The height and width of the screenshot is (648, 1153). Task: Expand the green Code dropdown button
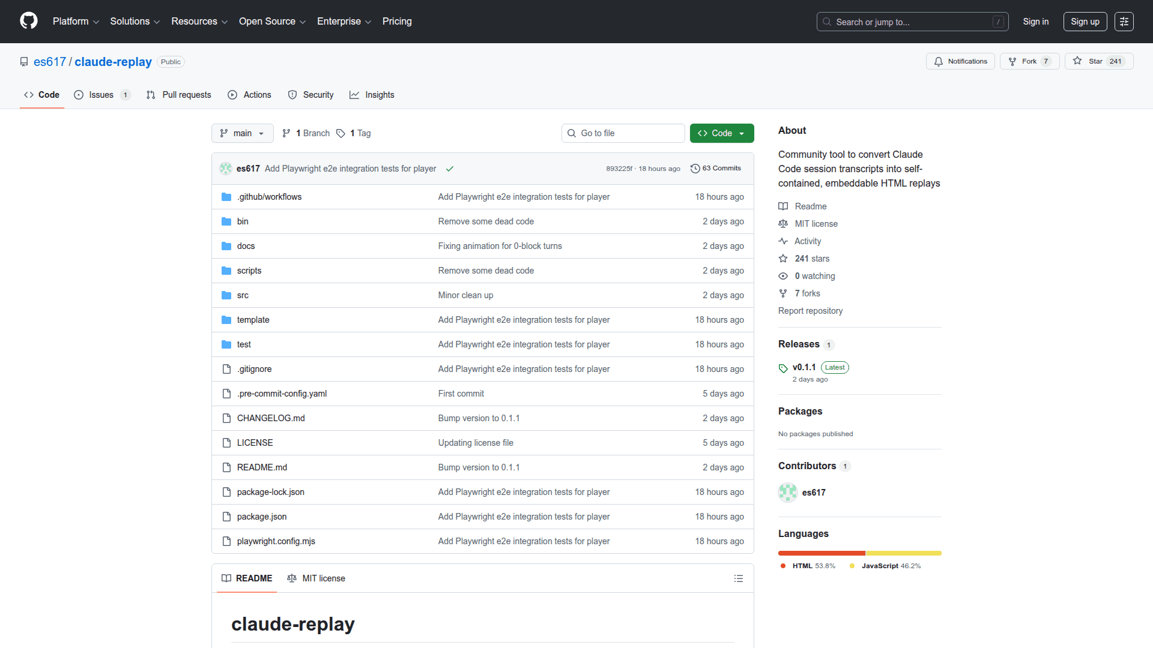[x=721, y=133]
